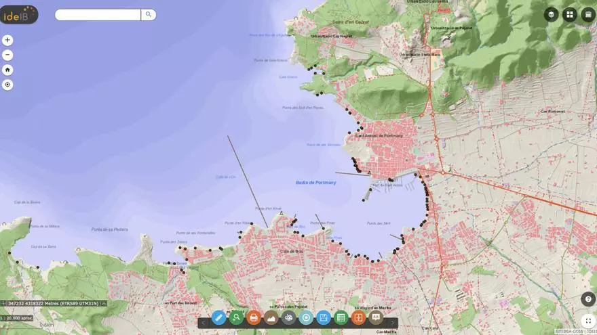Locate my position on the map
The image size is (597, 335).
(x=7, y=85)
